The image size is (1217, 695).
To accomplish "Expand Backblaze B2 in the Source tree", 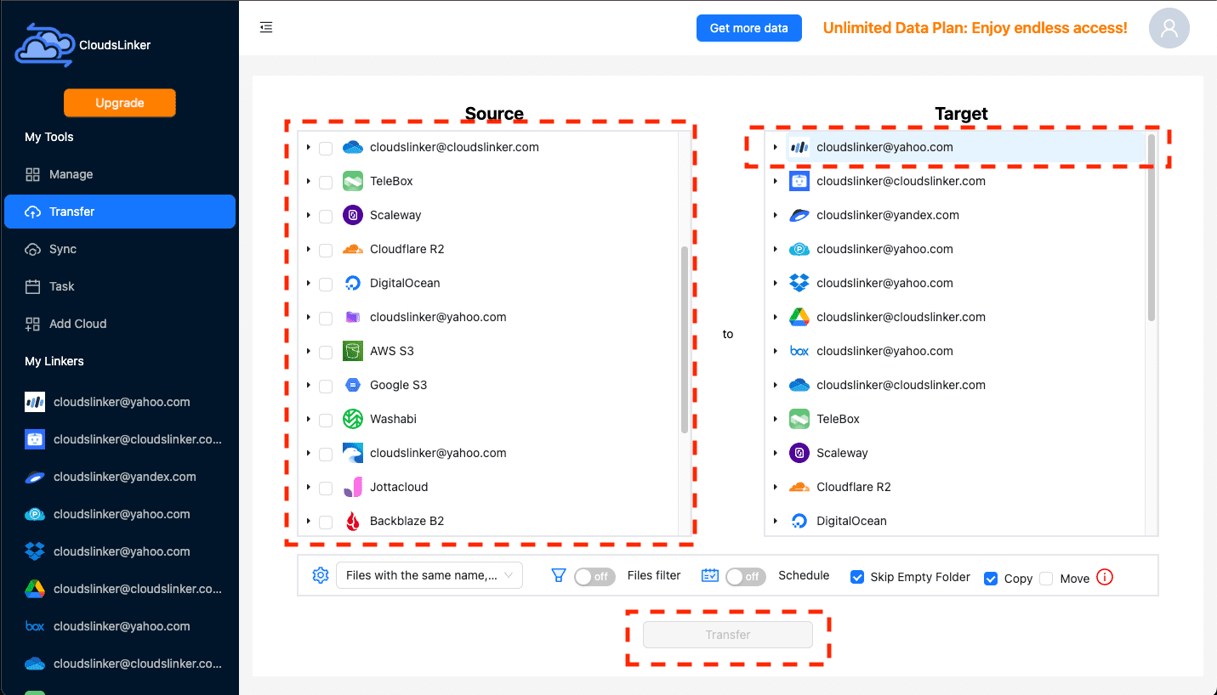I will coord(308,521).
